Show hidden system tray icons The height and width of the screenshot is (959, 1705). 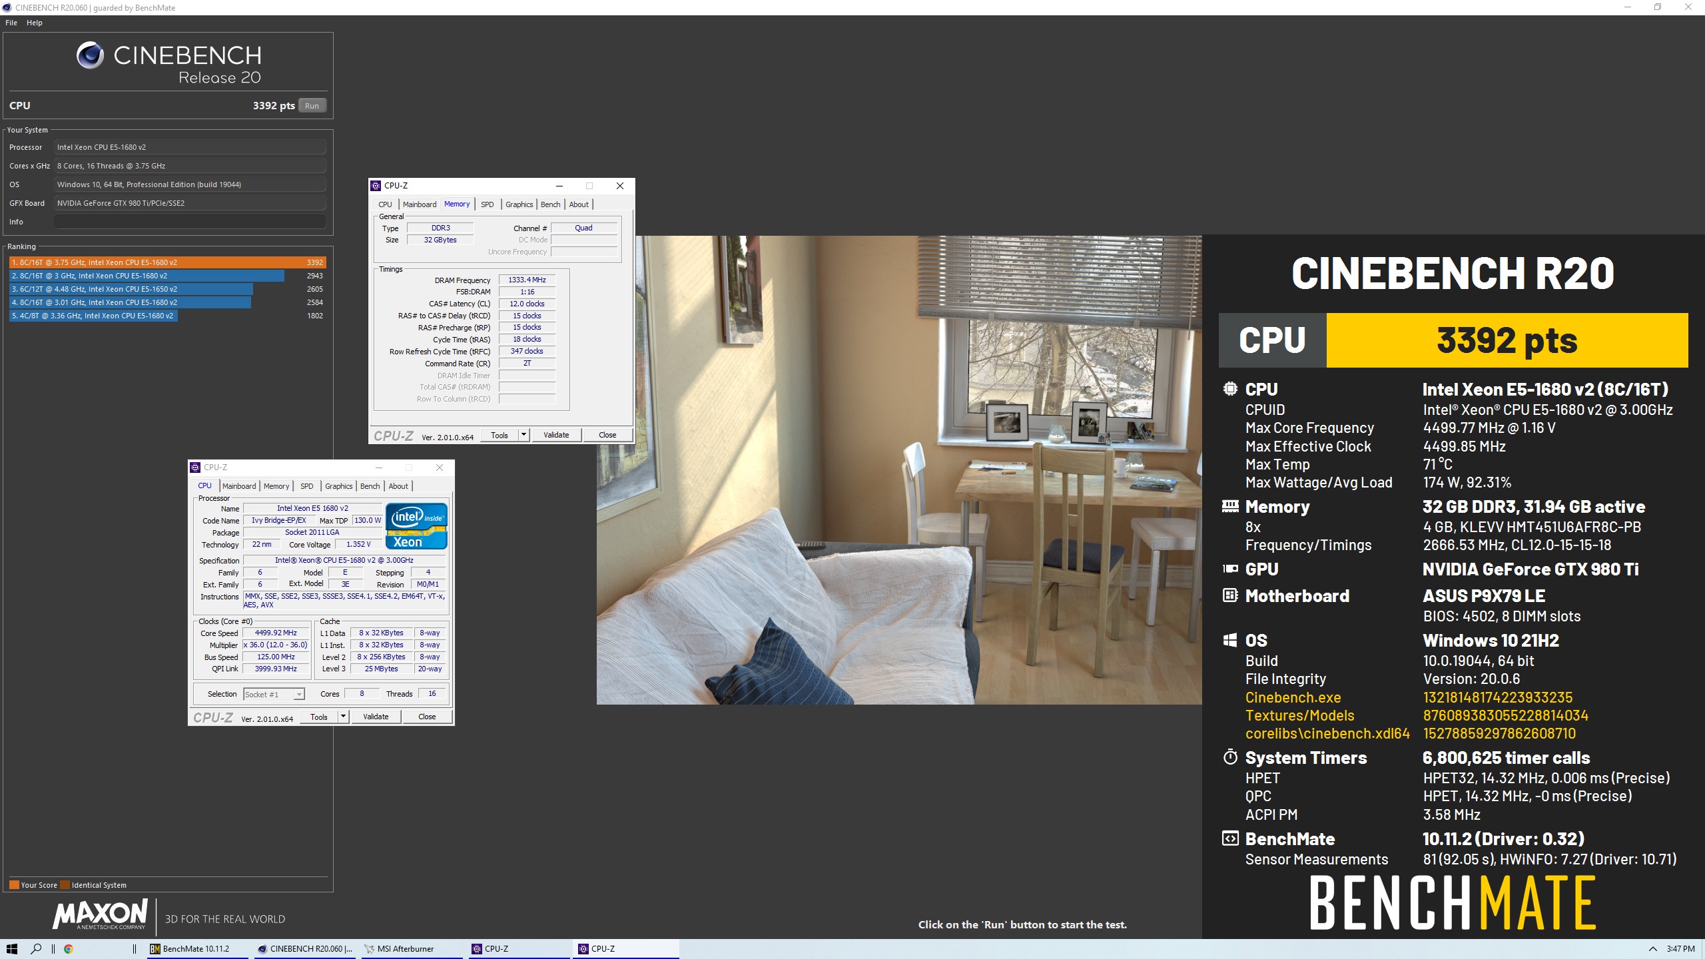pos(1652,949)
